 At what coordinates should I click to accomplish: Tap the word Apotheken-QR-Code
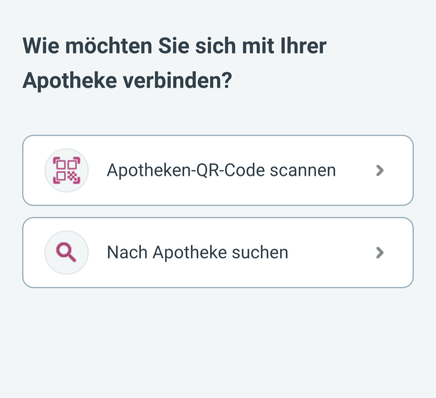coord(186,171)
